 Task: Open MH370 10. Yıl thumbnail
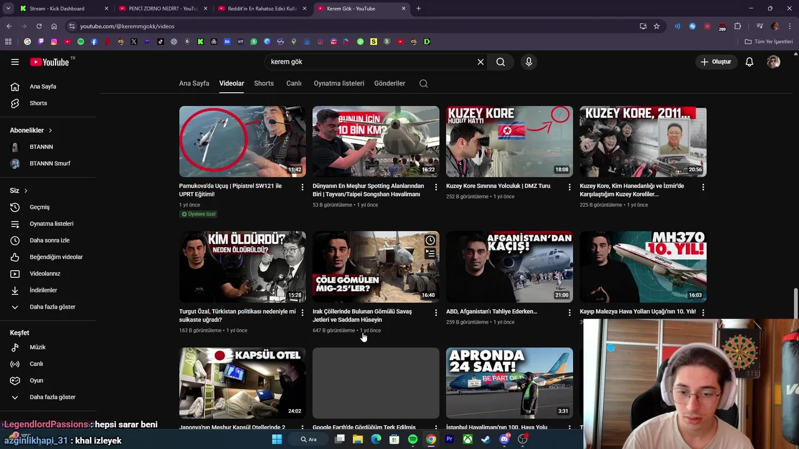[643, 267]
